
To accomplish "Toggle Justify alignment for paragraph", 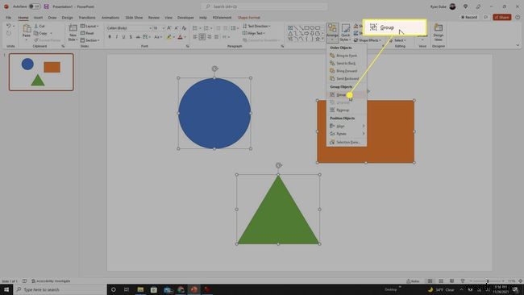I will [x=217, y=37].
